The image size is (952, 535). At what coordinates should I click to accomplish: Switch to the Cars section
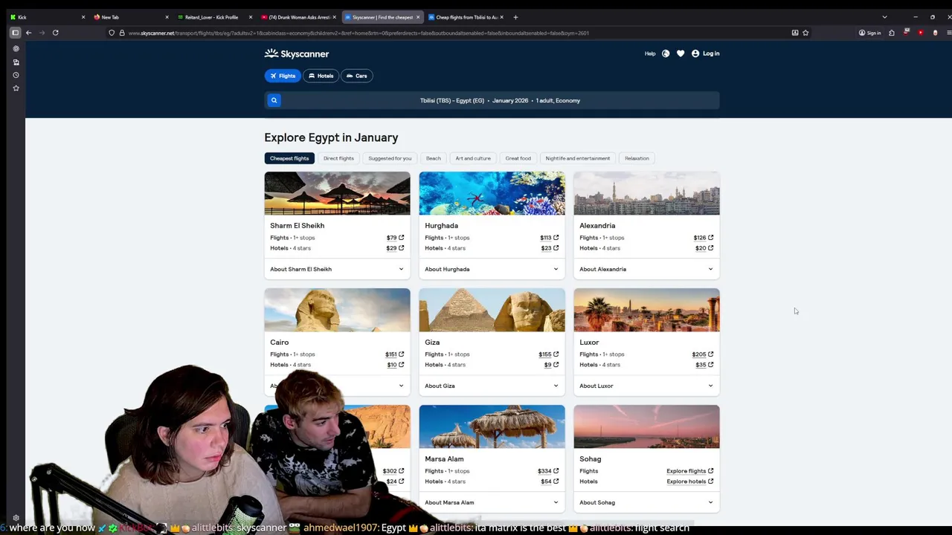tap(357, 76)
